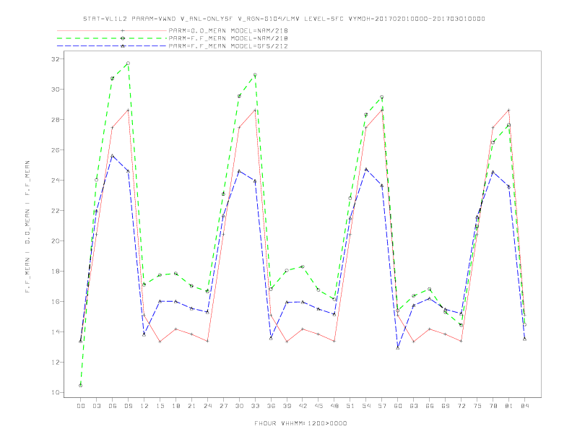Click the x-axis forecast hour label 03
The image size is (572, 442).
click(96, 406)
